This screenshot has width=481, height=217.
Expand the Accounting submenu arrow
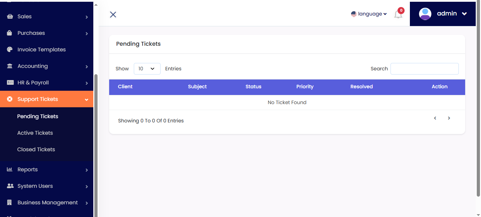pos(87,66)
